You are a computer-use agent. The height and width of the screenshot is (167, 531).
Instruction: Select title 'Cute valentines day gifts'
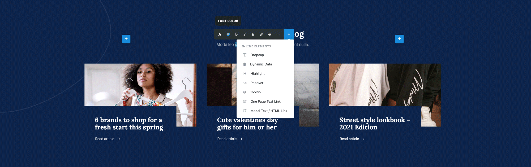[x=247, y=124]
